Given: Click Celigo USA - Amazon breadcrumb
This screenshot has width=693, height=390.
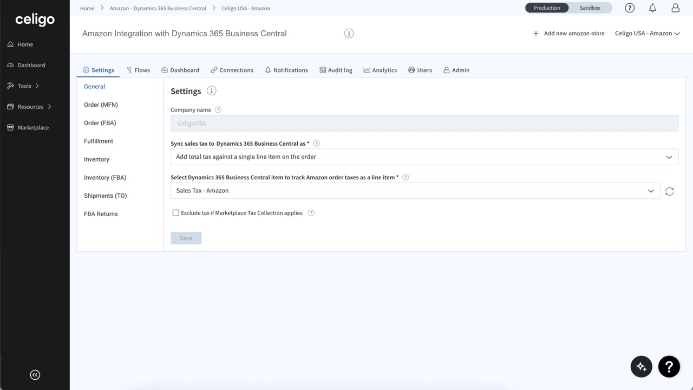Looking at the screenshot, I should point(246,8).
